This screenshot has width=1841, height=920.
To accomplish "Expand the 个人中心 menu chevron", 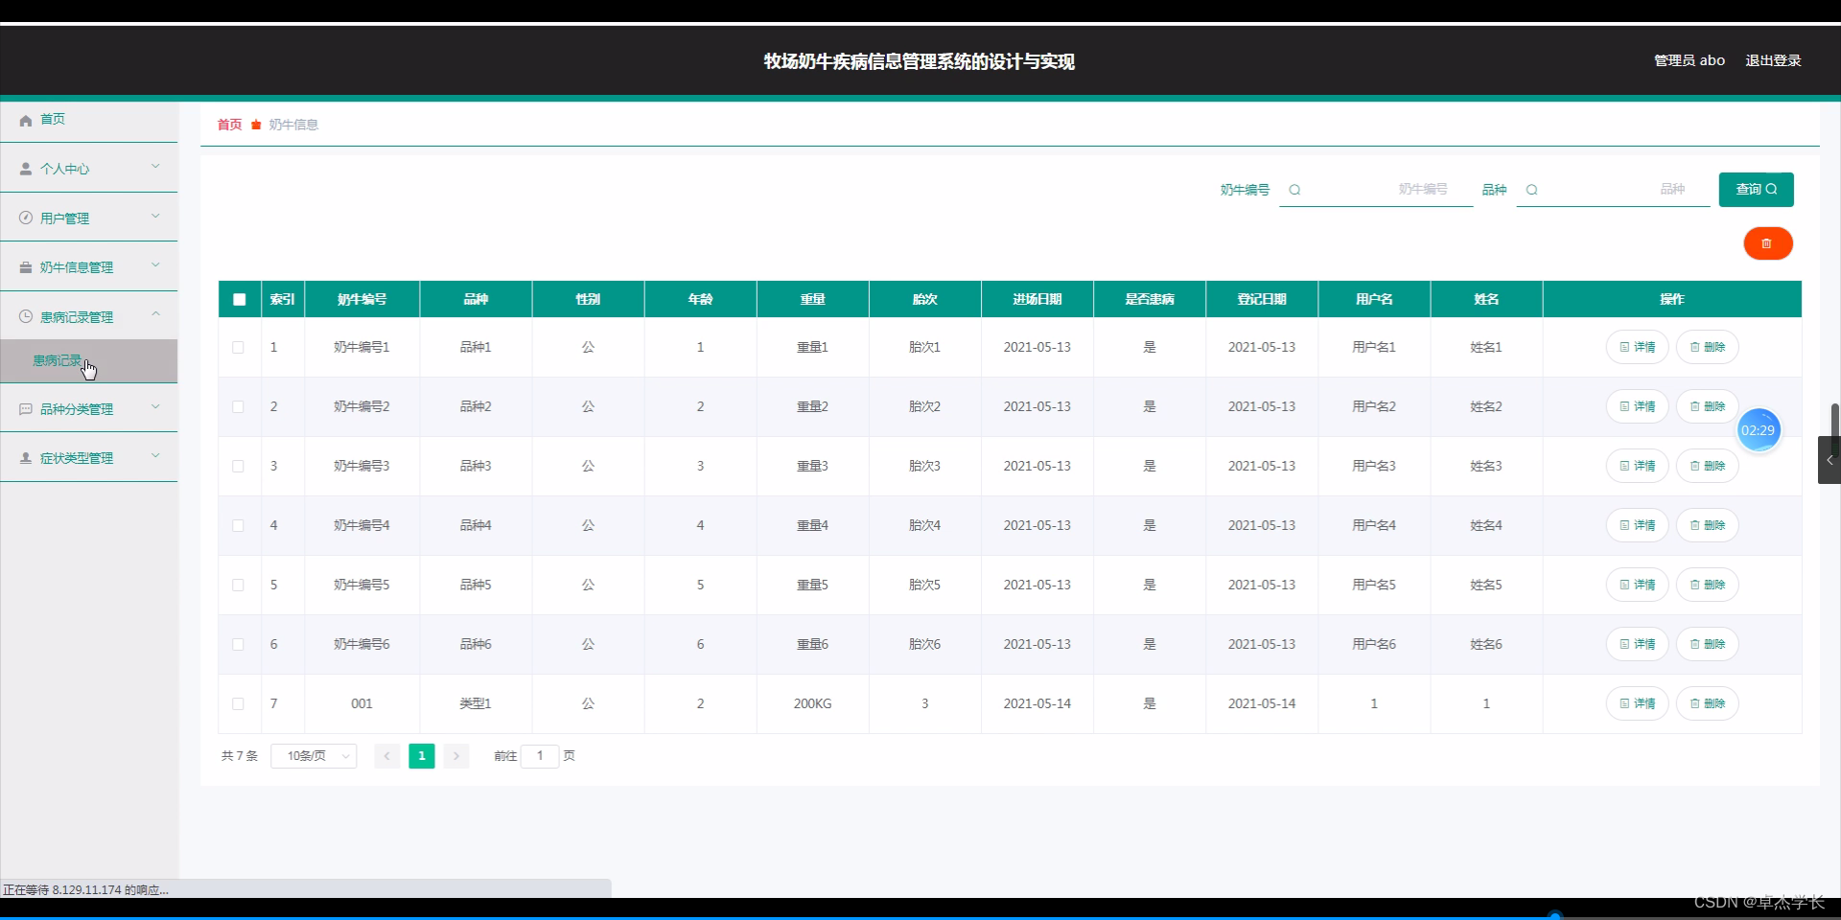I will [155, 167].
